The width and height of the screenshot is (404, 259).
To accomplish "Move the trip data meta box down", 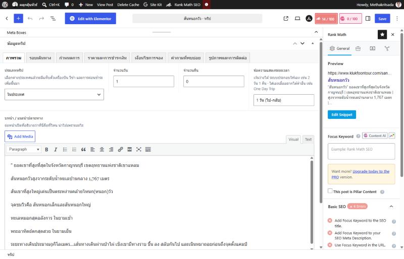I will coord(302,43).
